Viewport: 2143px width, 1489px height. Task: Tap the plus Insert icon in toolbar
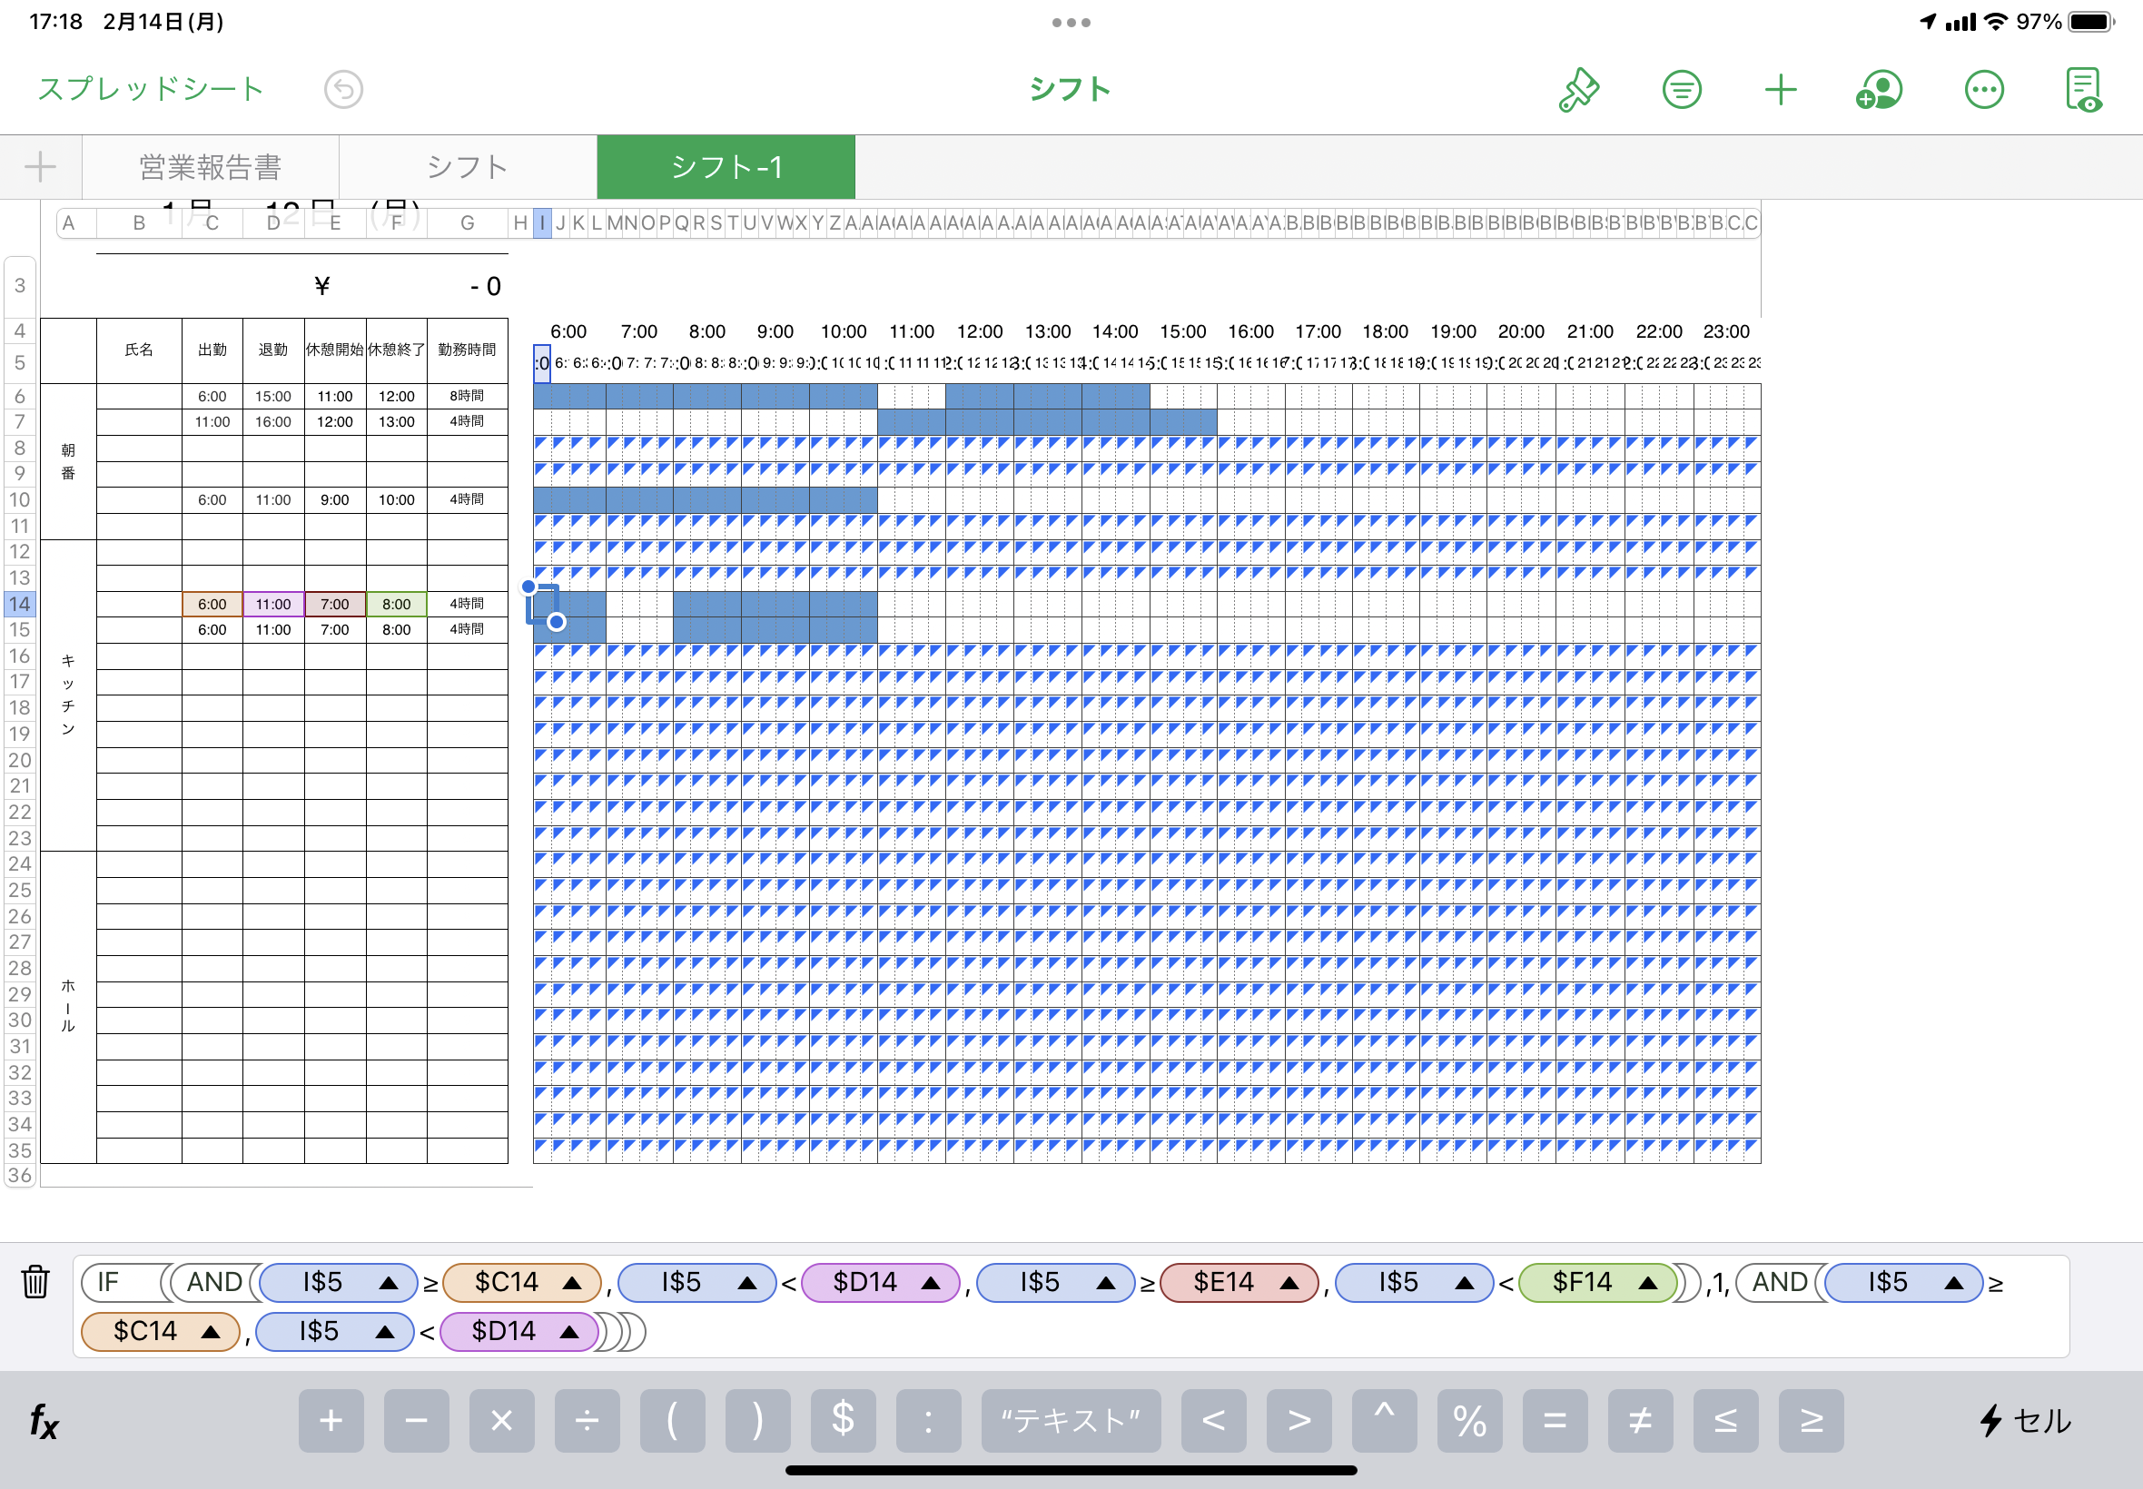tap(1780, 91)
